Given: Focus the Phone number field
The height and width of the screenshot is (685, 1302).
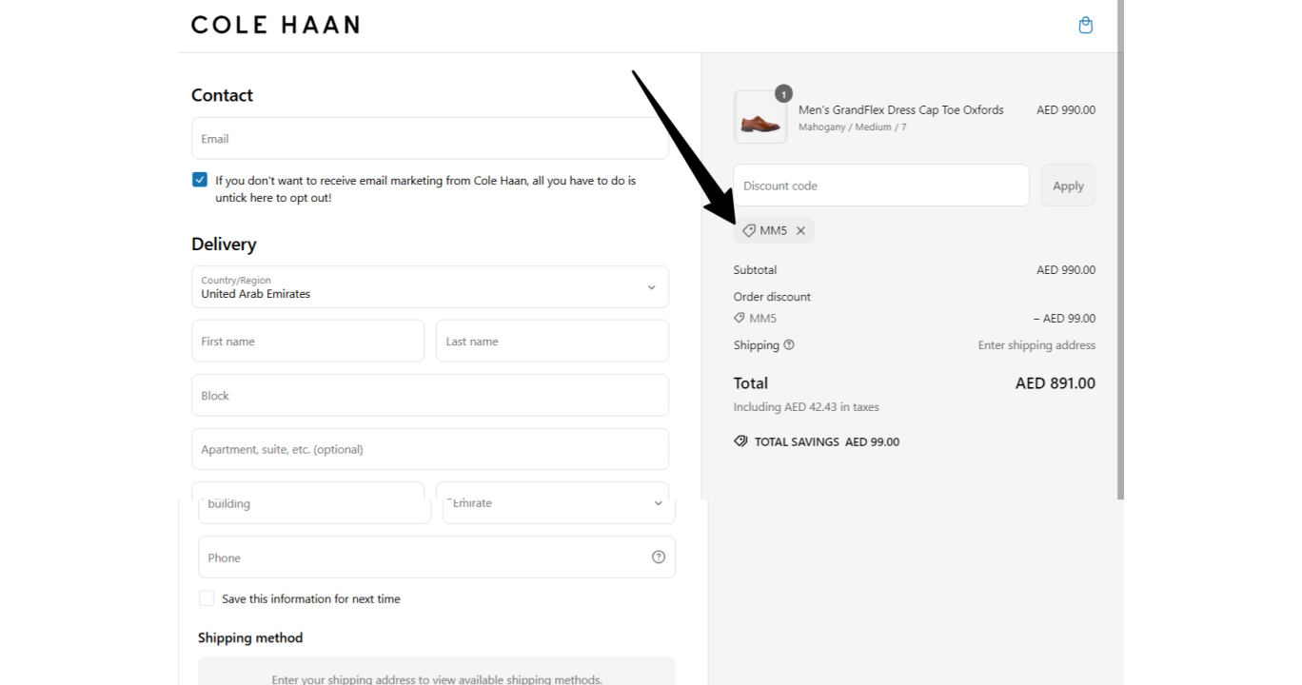Looking at the screenshot, I should pos(437,558).
